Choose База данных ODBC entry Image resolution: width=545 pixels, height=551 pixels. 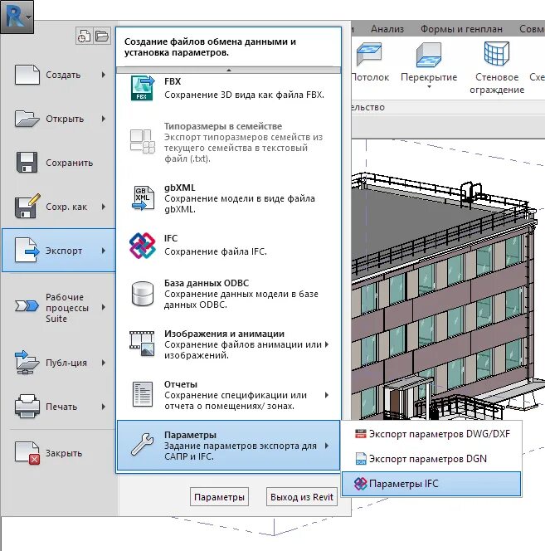point(228,294)
